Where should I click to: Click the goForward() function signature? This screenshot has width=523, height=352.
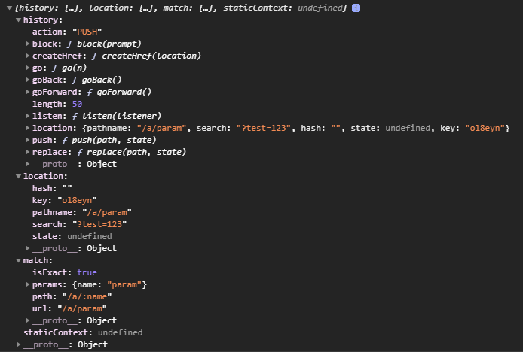click(x=124, y=92)
